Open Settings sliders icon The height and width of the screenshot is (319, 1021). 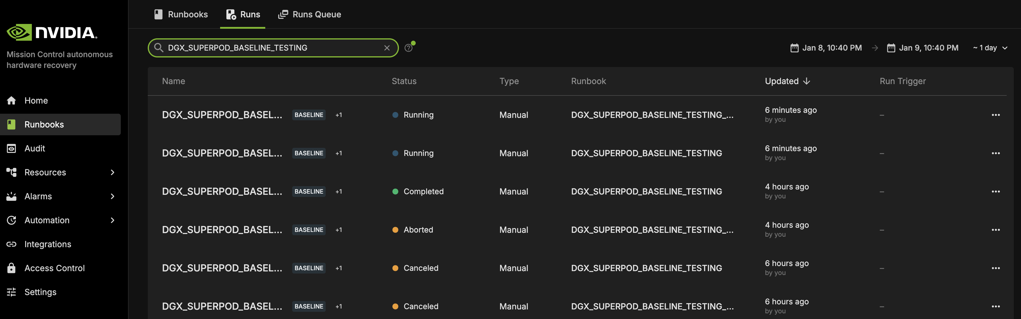[11, 292]
